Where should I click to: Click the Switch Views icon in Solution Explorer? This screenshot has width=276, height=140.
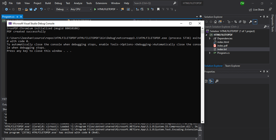220,22
